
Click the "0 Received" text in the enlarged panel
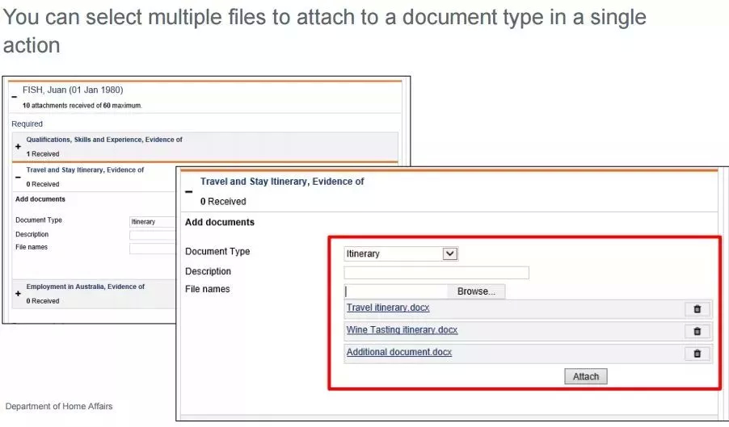(223, 202)
